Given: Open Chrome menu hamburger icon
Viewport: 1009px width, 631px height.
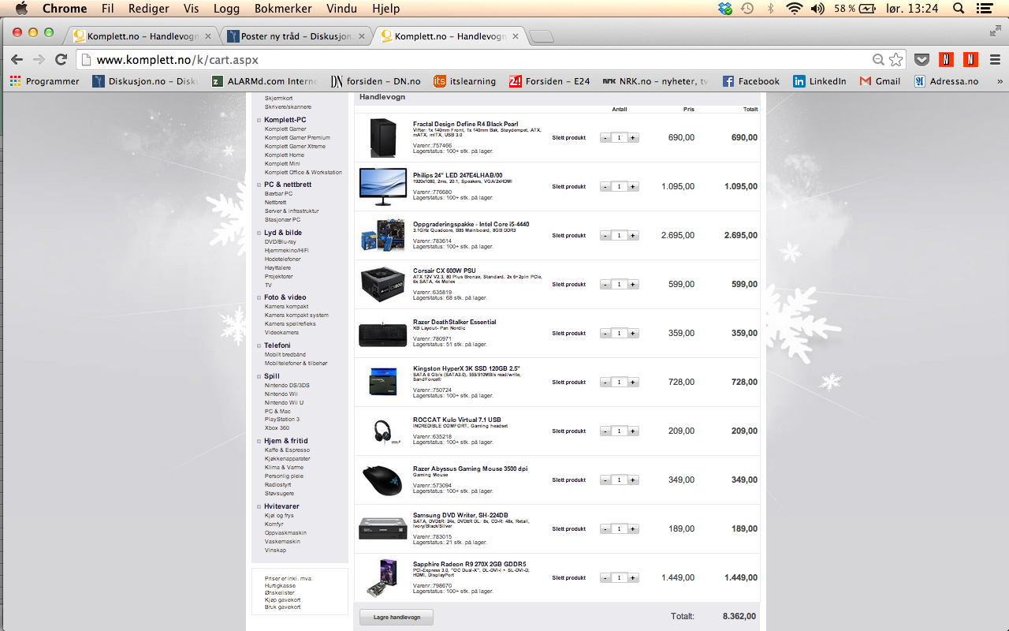Looking at the screenshot, I should click(x=993, y=59).
